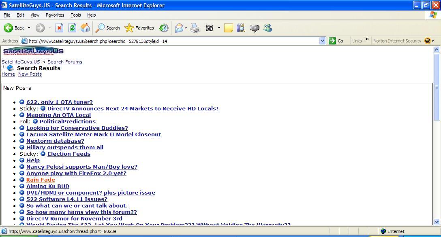441x237 pixels.
Task: Refresh the page with the Refresh icon
Action: pos(72,28)
